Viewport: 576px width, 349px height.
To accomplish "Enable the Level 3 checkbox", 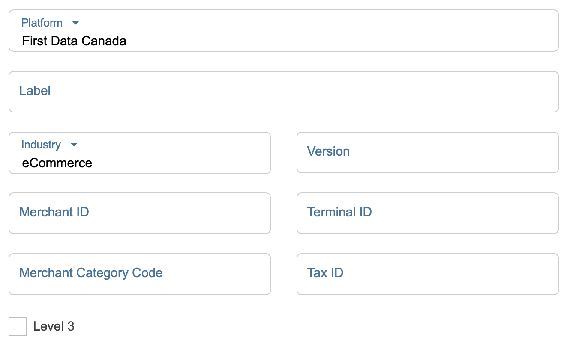I will pyautogui.click(x=18, y=326).
